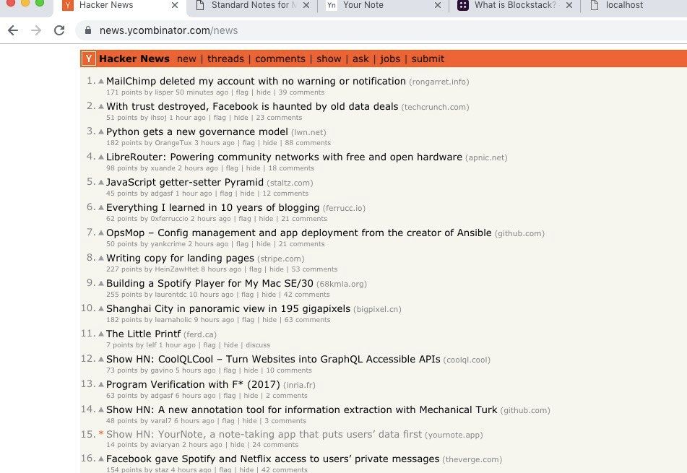Upvote The Little Printf story
687x473 pixels.
101,334
